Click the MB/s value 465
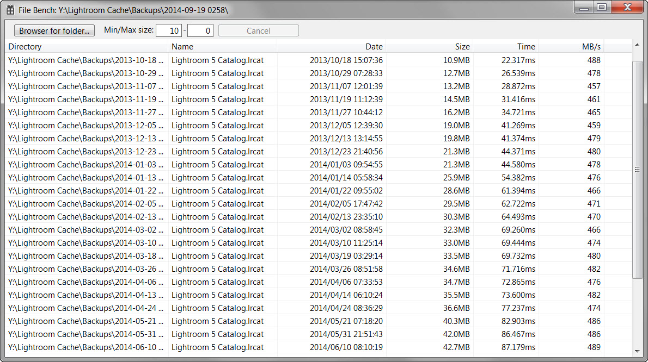 (x=594, y=113)
